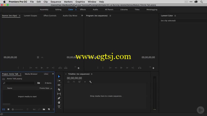Image resolution: width=207 pixels, height=116 pixels.
Task: Toggle nest sequence insert button in timeline
Action: [68, 82]
